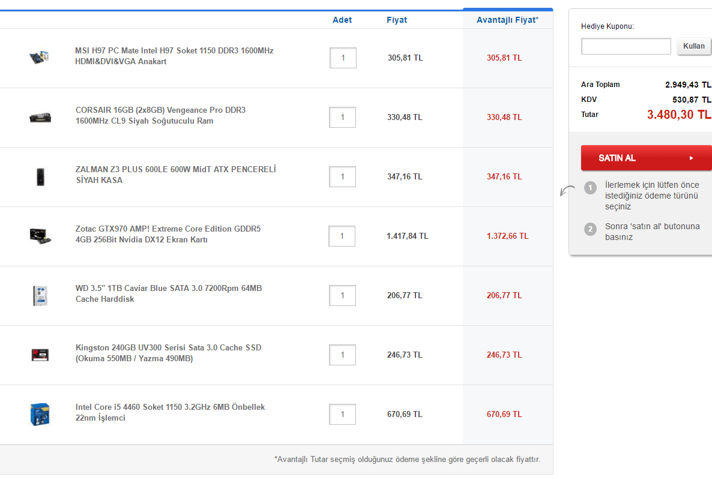This screenshot has height=480, width=712.
Task: Open the MSI H97 PC Mate product link
Action: [173, 56]
